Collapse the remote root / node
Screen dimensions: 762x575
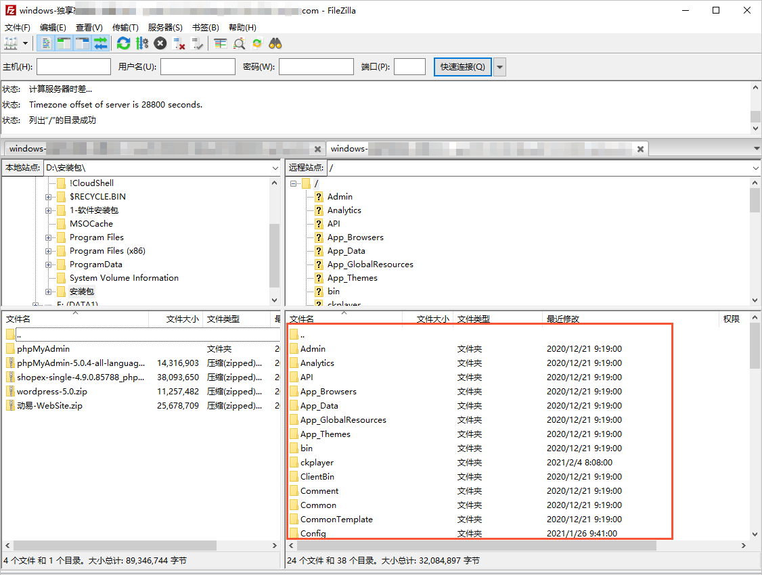(x=293, y=183)
